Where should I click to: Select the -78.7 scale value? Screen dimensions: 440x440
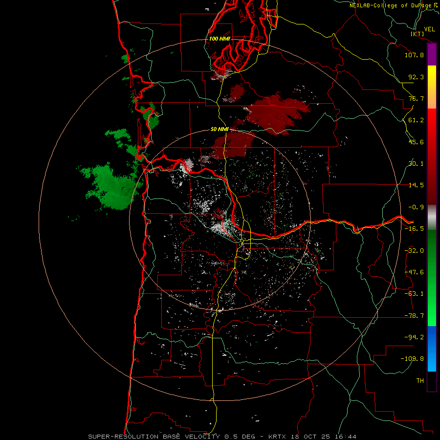pyautogui.click(x=414, y=316)
